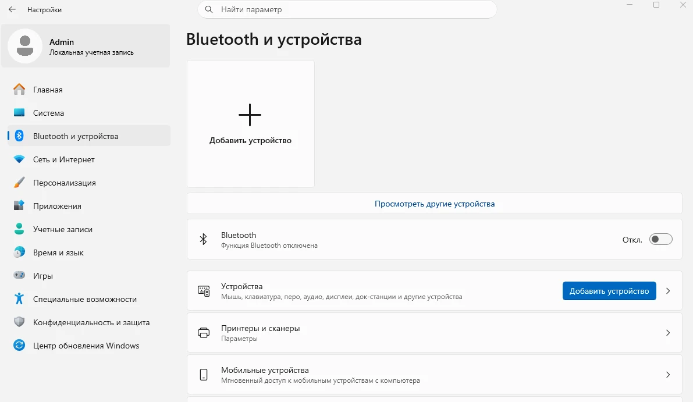Open Мобильные устройства via its chevron
This screenshot has height=402, width=693.
point(668,375)
